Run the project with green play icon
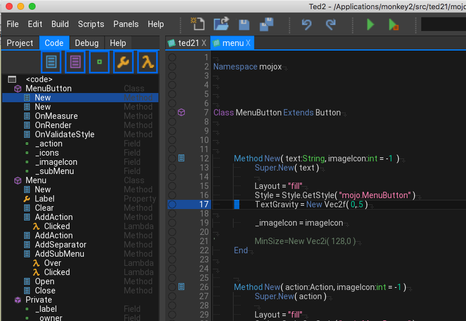The image size is (466, 321). tap(370, 24)
